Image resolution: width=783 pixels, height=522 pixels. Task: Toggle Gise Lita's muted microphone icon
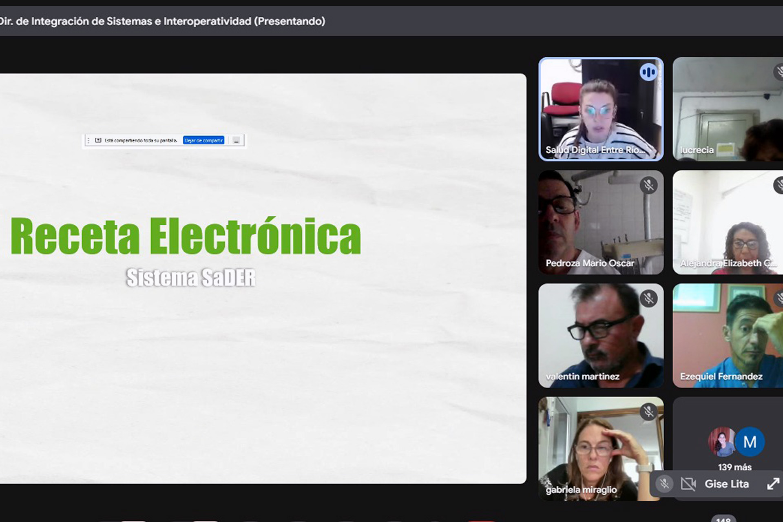pyautogui.click(x=664, y=484)
